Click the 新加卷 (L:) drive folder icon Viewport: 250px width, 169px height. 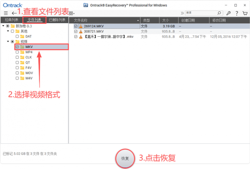coord(12,26)
